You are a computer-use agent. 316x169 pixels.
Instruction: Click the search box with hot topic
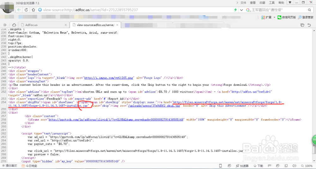tap(279, 10)
